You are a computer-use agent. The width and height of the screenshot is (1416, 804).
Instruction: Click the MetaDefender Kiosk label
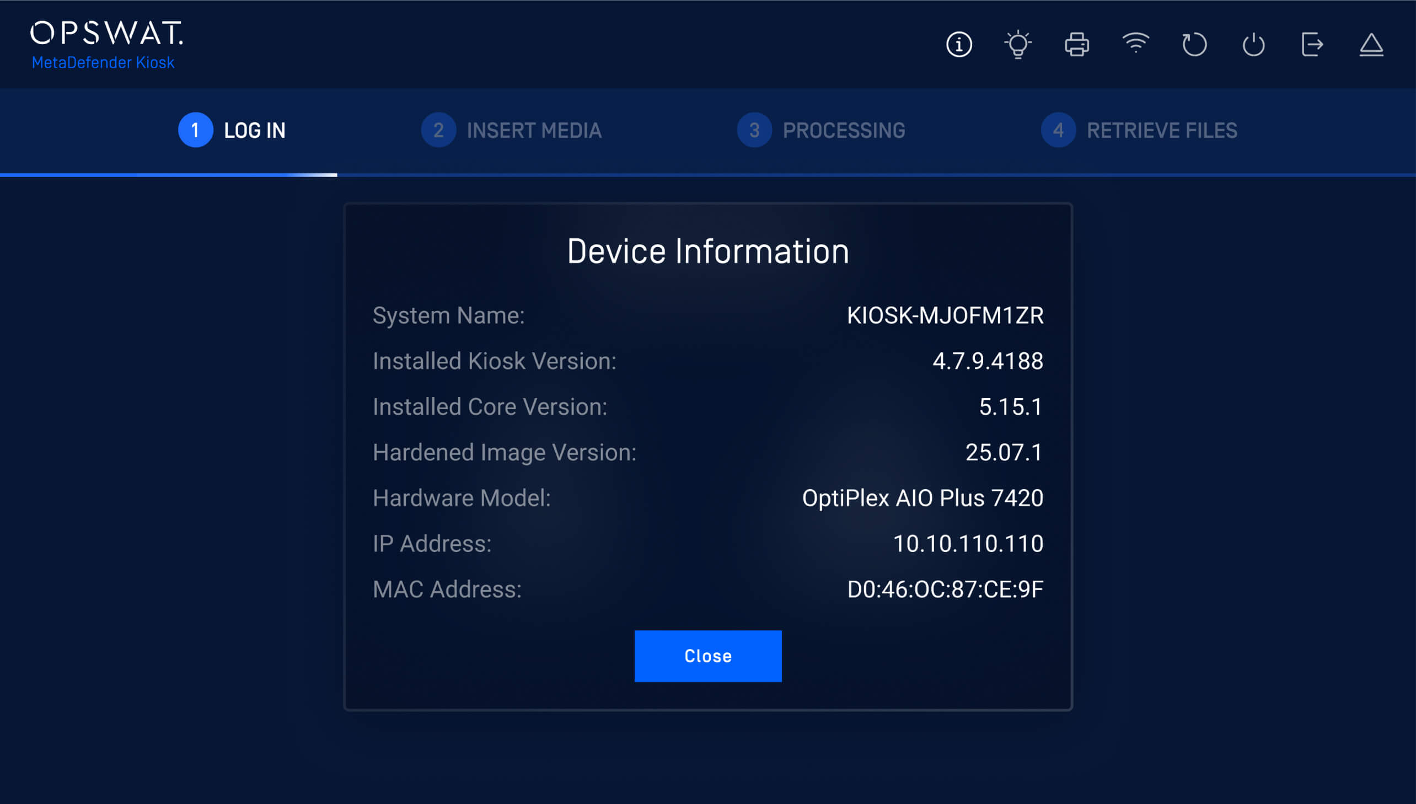[103, 62]
